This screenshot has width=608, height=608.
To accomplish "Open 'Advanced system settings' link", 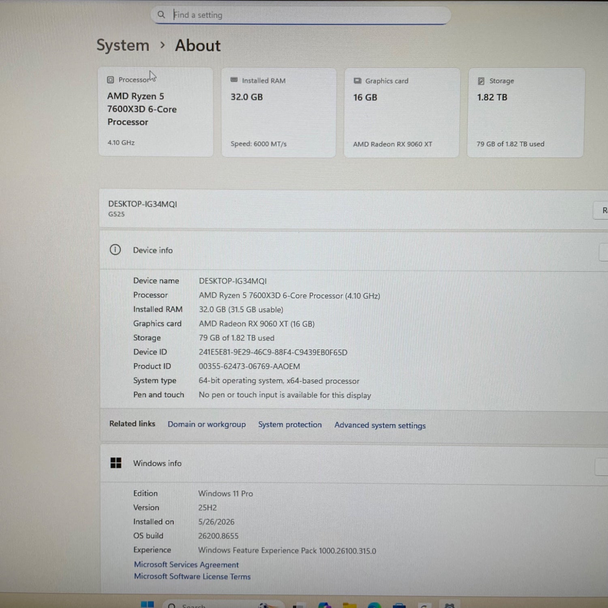I will (x=380, y=425).
